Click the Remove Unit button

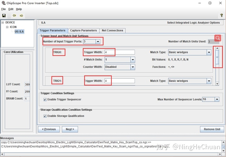pos(212,129)
